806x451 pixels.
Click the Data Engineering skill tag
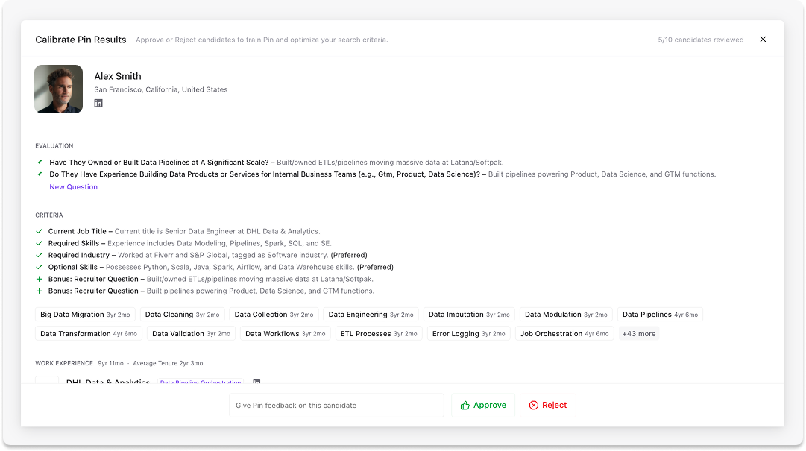(371, 315)
